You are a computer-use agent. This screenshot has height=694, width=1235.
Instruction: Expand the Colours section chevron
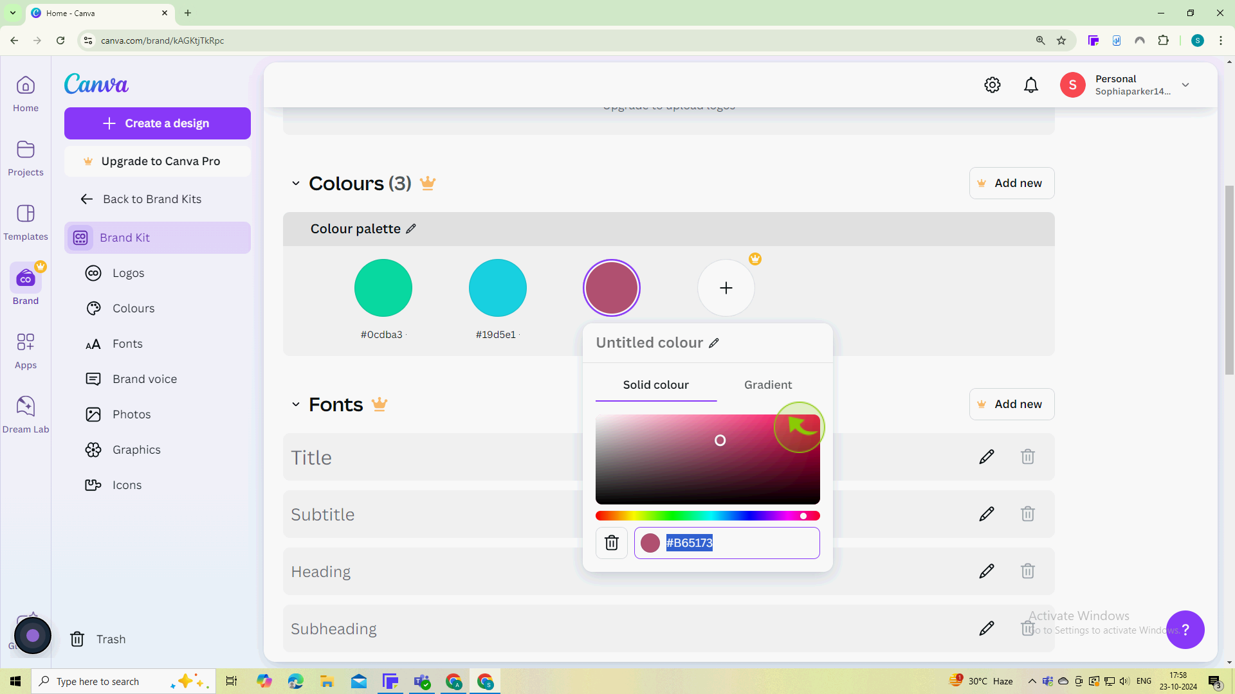coord(296,182)
